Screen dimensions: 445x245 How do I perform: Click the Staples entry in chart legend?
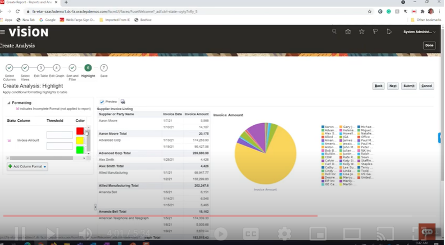(x=365, y=164)
